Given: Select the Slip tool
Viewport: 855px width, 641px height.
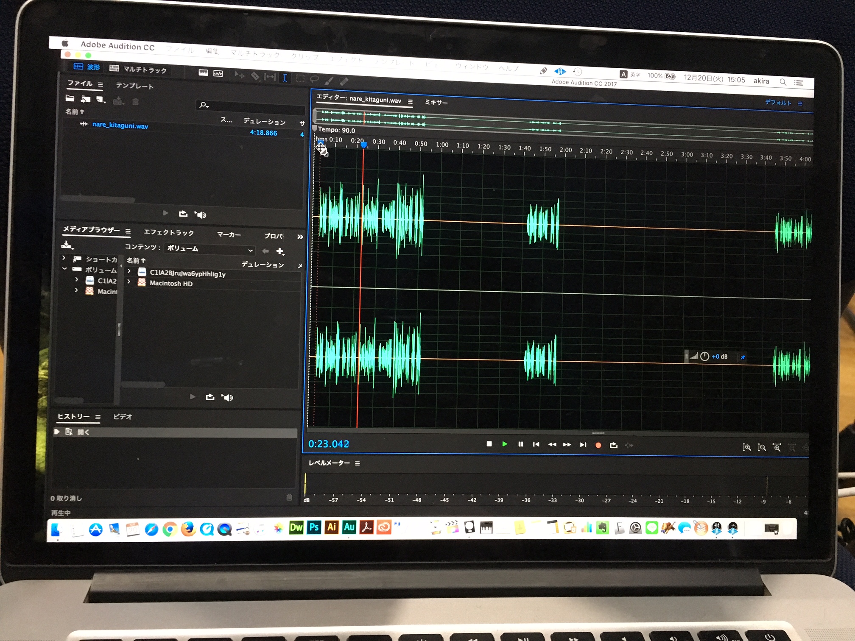Looking at the screenshot, I should coord(270,76).
